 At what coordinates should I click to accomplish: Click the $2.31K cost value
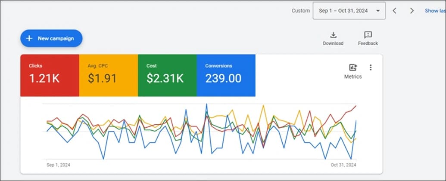pyautogui.click(x=165, y=78)
